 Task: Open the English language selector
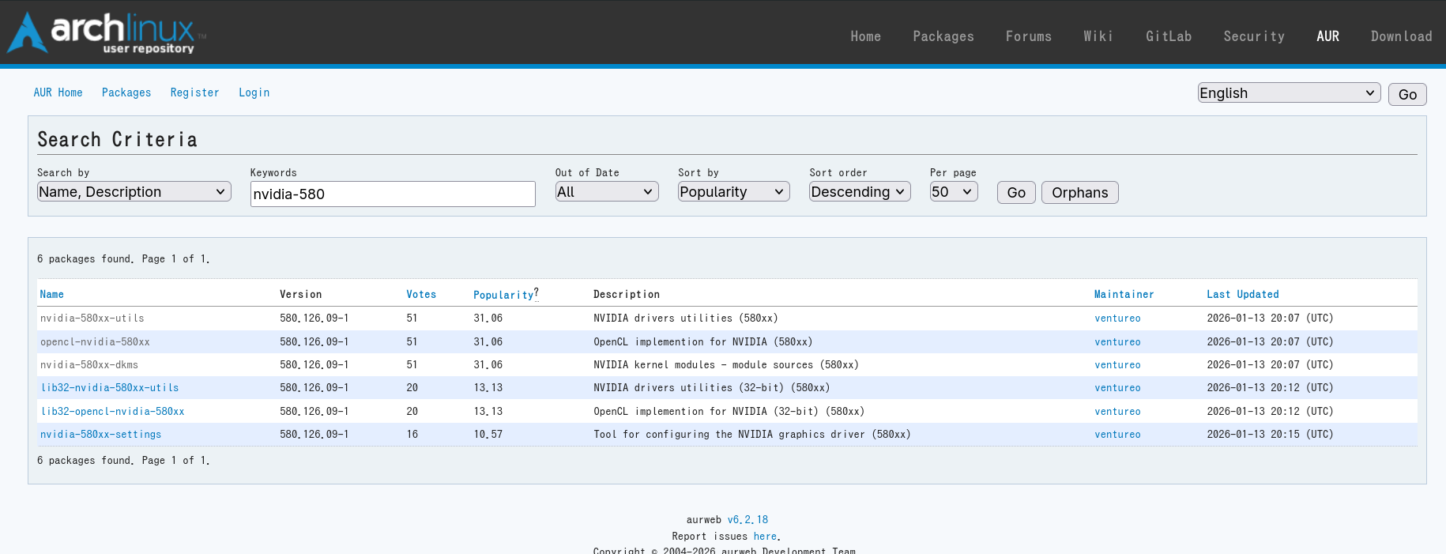(x=1288, y=93)
